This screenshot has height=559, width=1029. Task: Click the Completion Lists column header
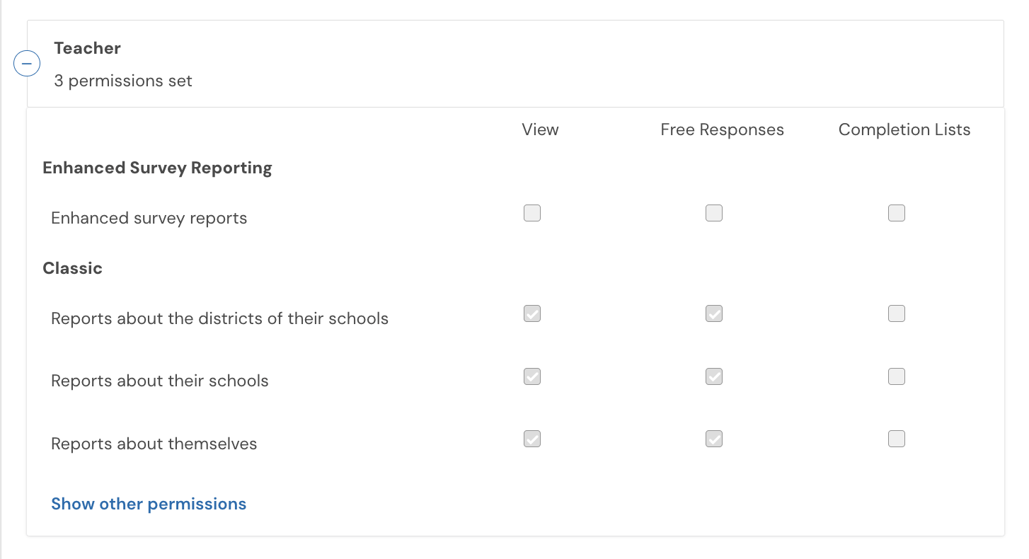[904, 129]
